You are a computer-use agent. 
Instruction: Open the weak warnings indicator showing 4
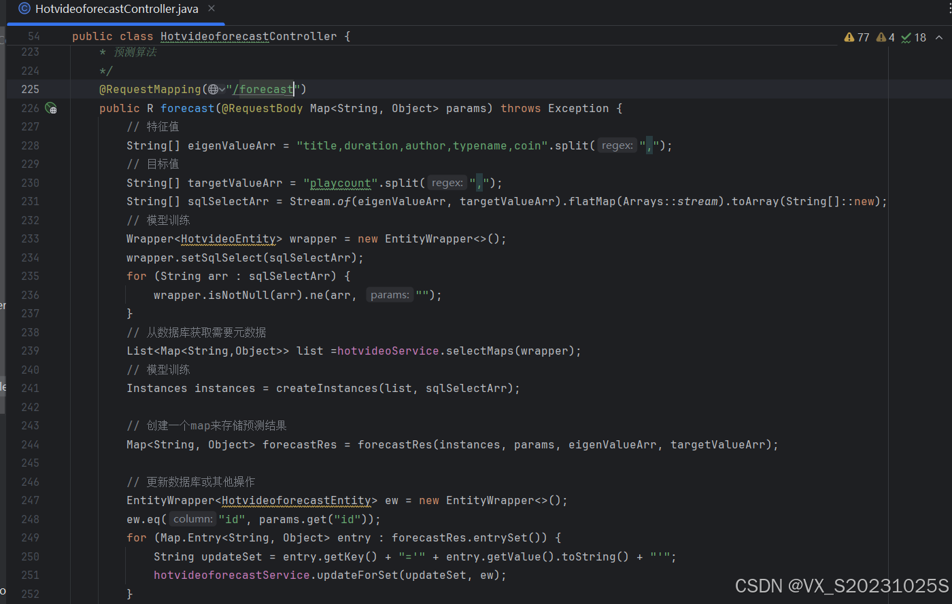pyautogui.click(x=886, y=37)
